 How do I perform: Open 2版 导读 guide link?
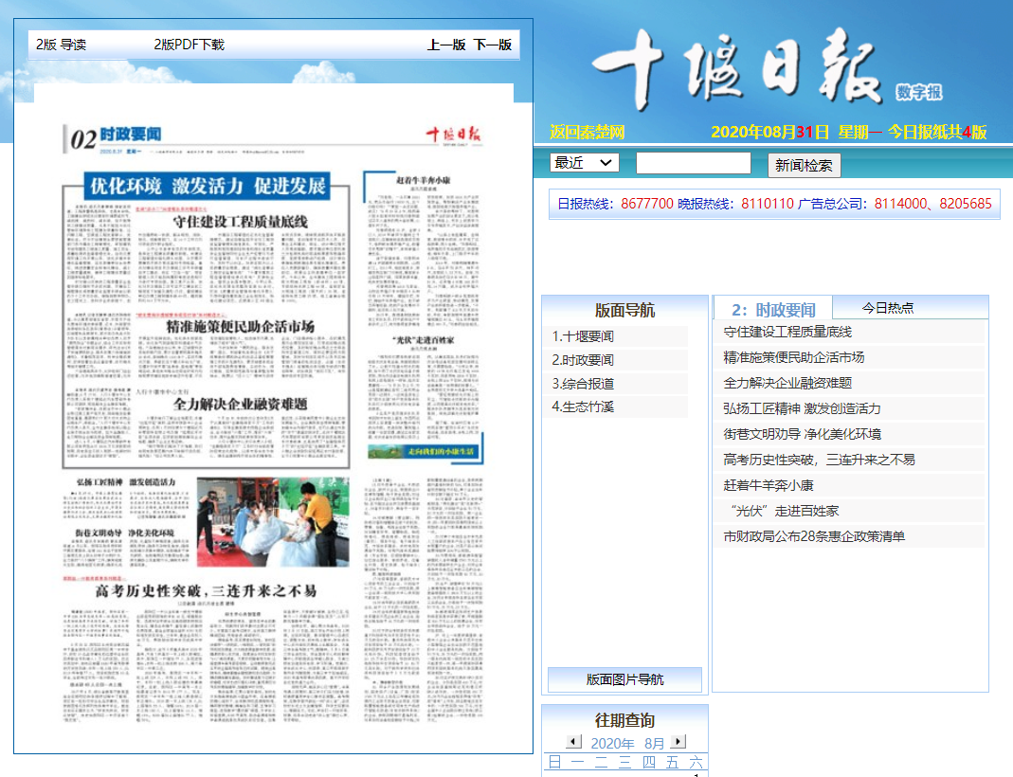click(x=61, y=45)
